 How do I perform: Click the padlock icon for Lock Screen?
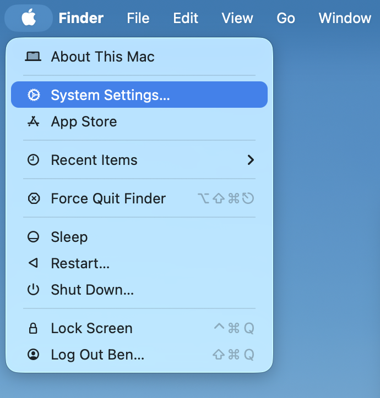coord(34,328)
